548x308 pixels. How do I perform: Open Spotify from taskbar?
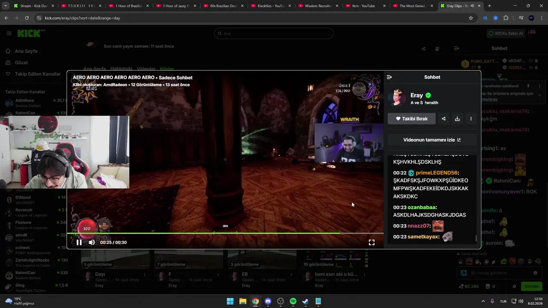[293, 301]
